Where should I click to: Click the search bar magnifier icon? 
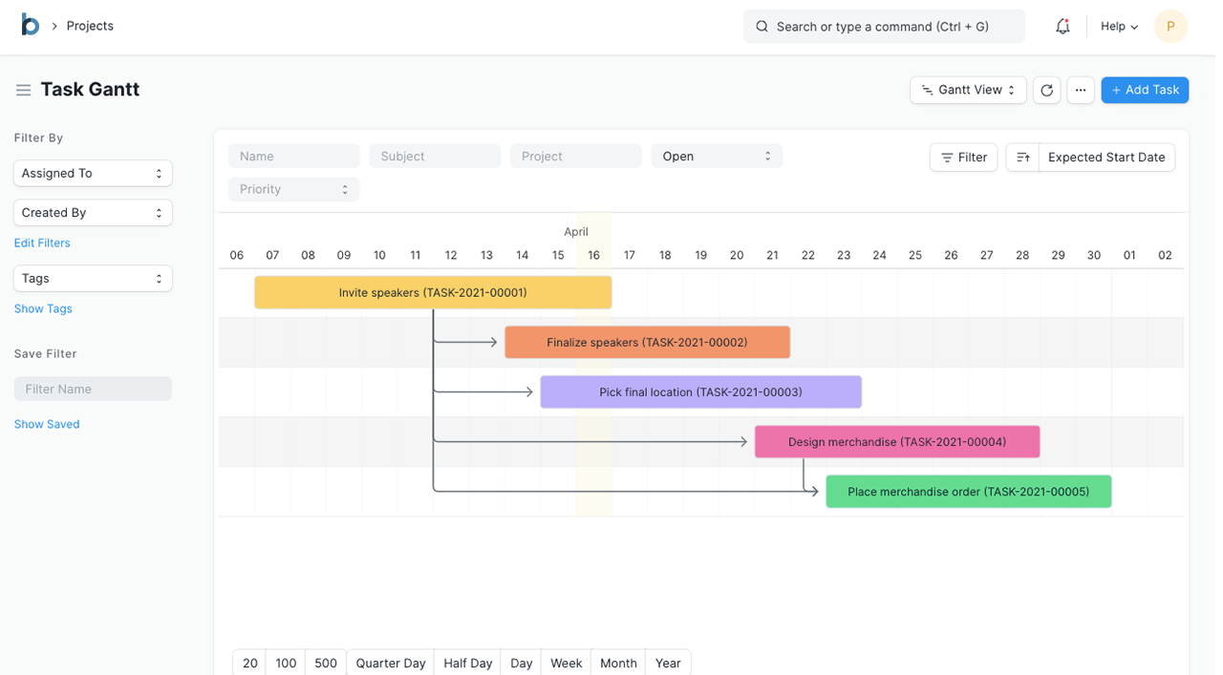pyautogui.click(x=762, y=27)
